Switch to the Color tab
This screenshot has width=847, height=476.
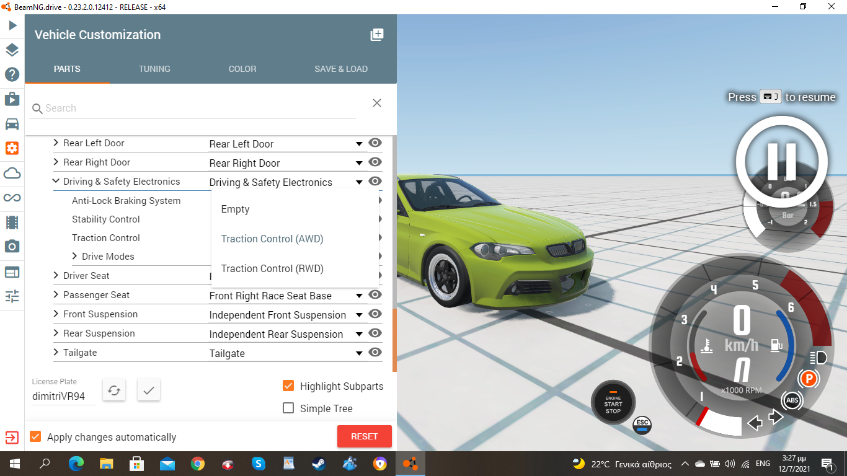tap(242, 69)
